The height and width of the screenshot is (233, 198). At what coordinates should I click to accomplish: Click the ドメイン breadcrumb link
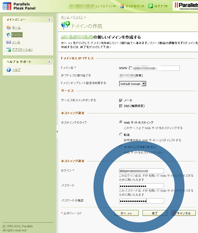coord(78,17)
